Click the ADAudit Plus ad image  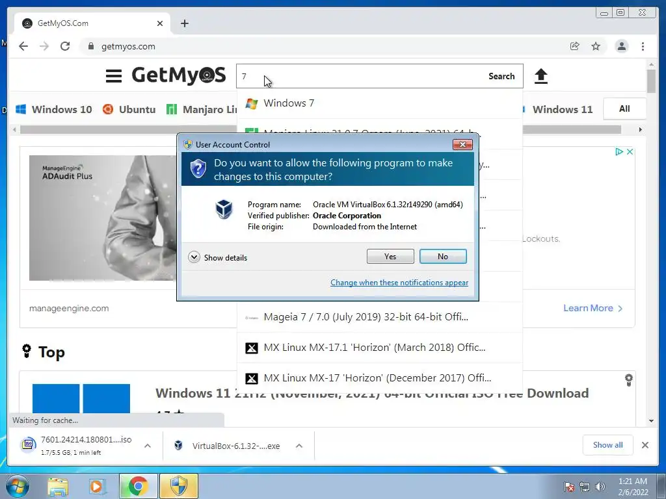[103, 218]
